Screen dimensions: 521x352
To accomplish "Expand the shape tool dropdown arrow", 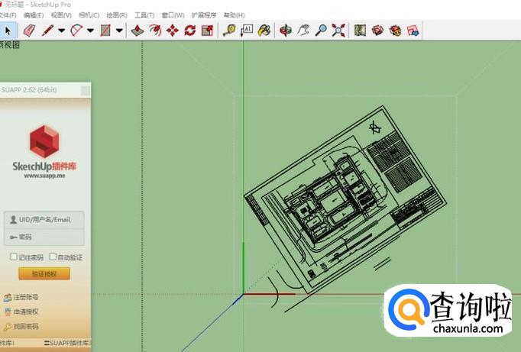I will point(119,31).
